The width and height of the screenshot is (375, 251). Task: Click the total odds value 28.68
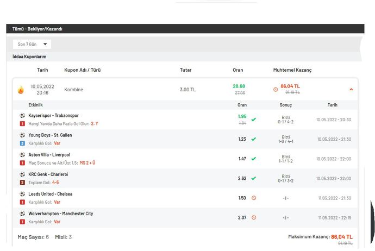coord(239,86)
